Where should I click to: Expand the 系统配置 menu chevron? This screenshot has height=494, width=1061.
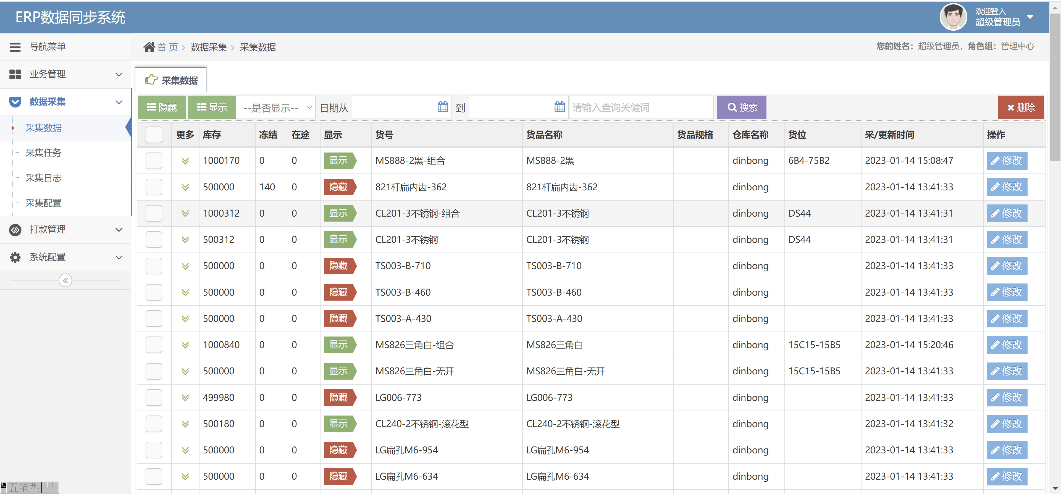pos(119,257)
